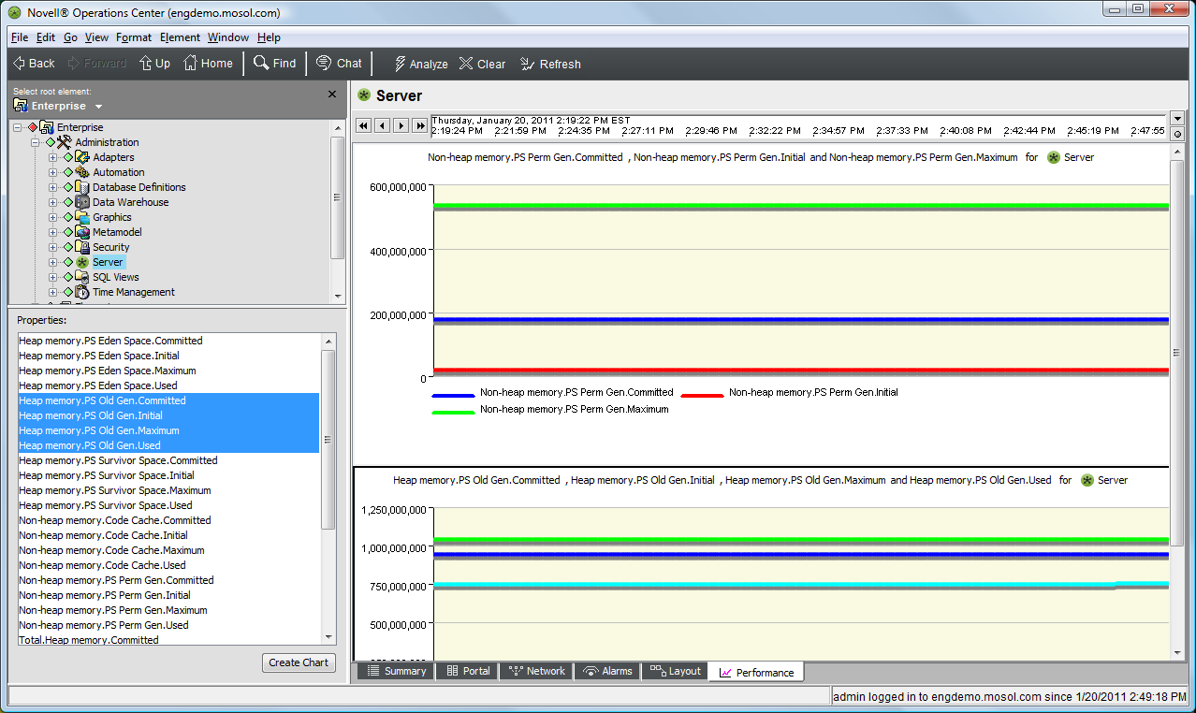1196x713 pixels.
Task: Open the File menu
Action: coord(20,37)
